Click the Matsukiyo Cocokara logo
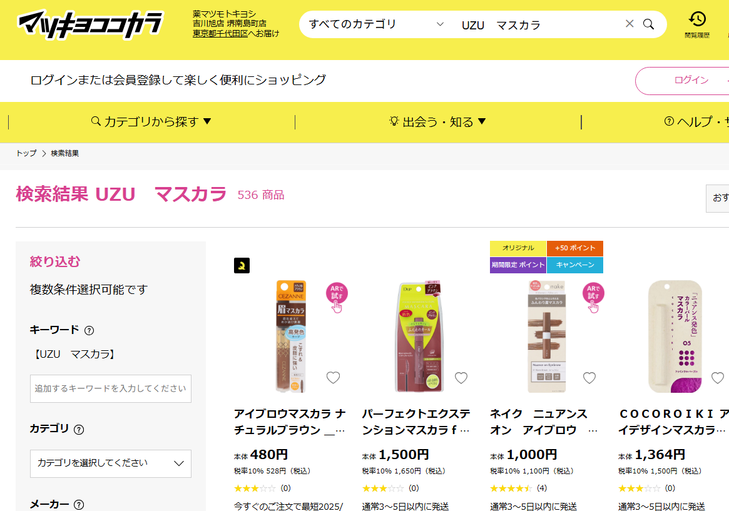 tap(91, 24)
